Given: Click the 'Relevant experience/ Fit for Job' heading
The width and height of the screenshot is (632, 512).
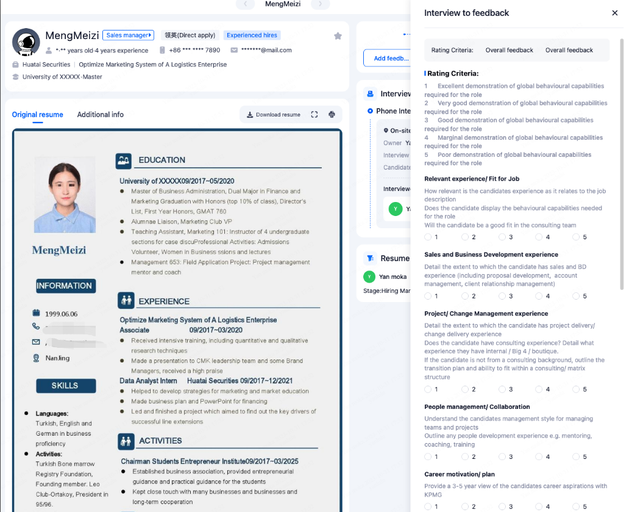Looking at the screenshot, I should (472, 179).
